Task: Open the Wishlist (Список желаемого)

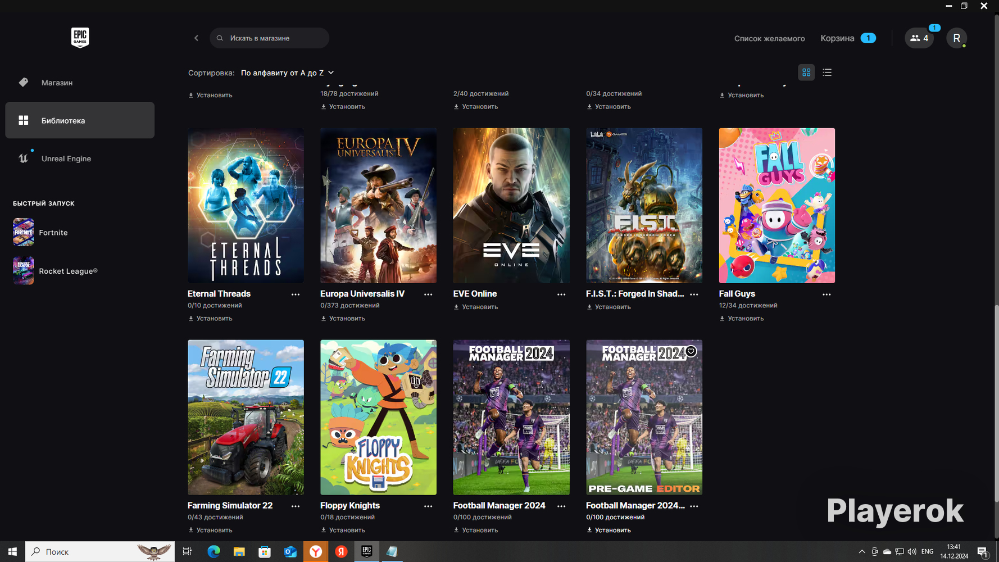Action: tap(769, 38)
